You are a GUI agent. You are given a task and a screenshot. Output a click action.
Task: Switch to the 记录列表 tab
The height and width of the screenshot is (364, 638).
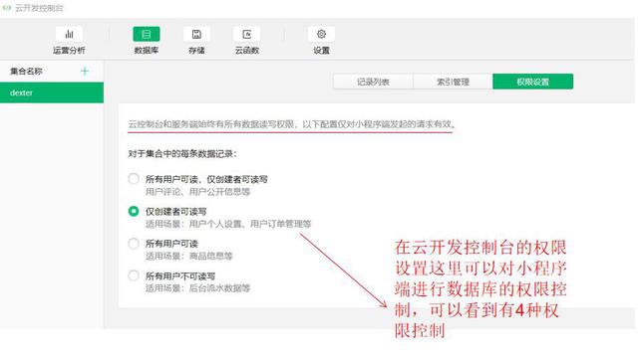click(x=373, y=82)
